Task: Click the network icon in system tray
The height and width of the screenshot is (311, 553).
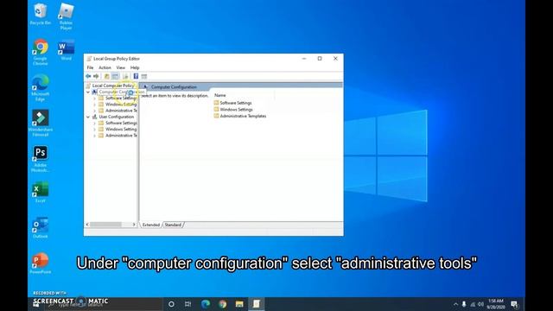Action: click(x=473, y=304)
